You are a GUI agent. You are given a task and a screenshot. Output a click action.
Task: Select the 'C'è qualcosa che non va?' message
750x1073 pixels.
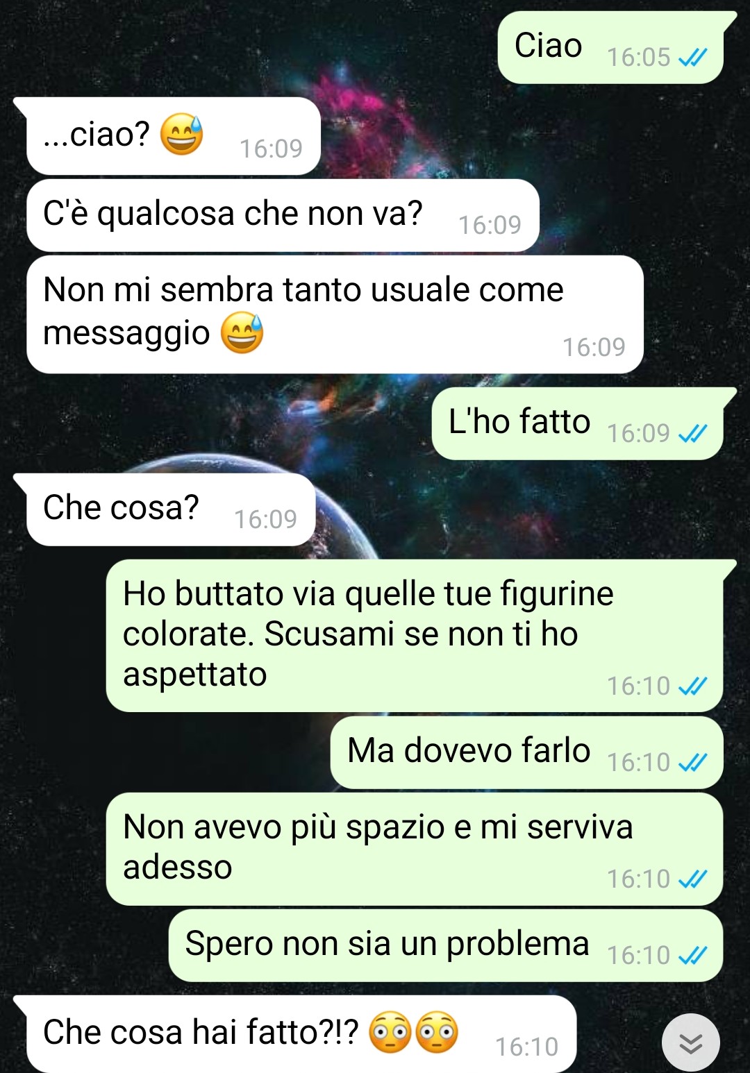283,215
